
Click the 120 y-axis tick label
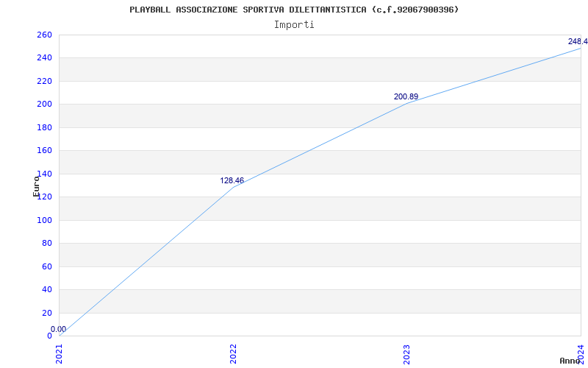(44, 197)
